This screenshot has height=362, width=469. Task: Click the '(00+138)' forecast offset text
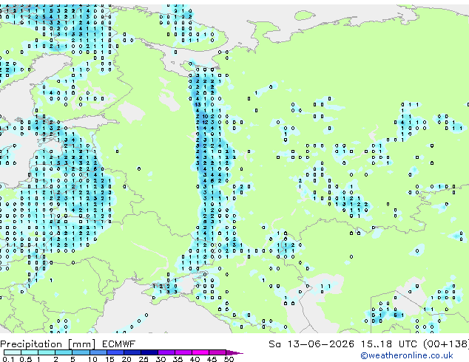click(446, 344)
